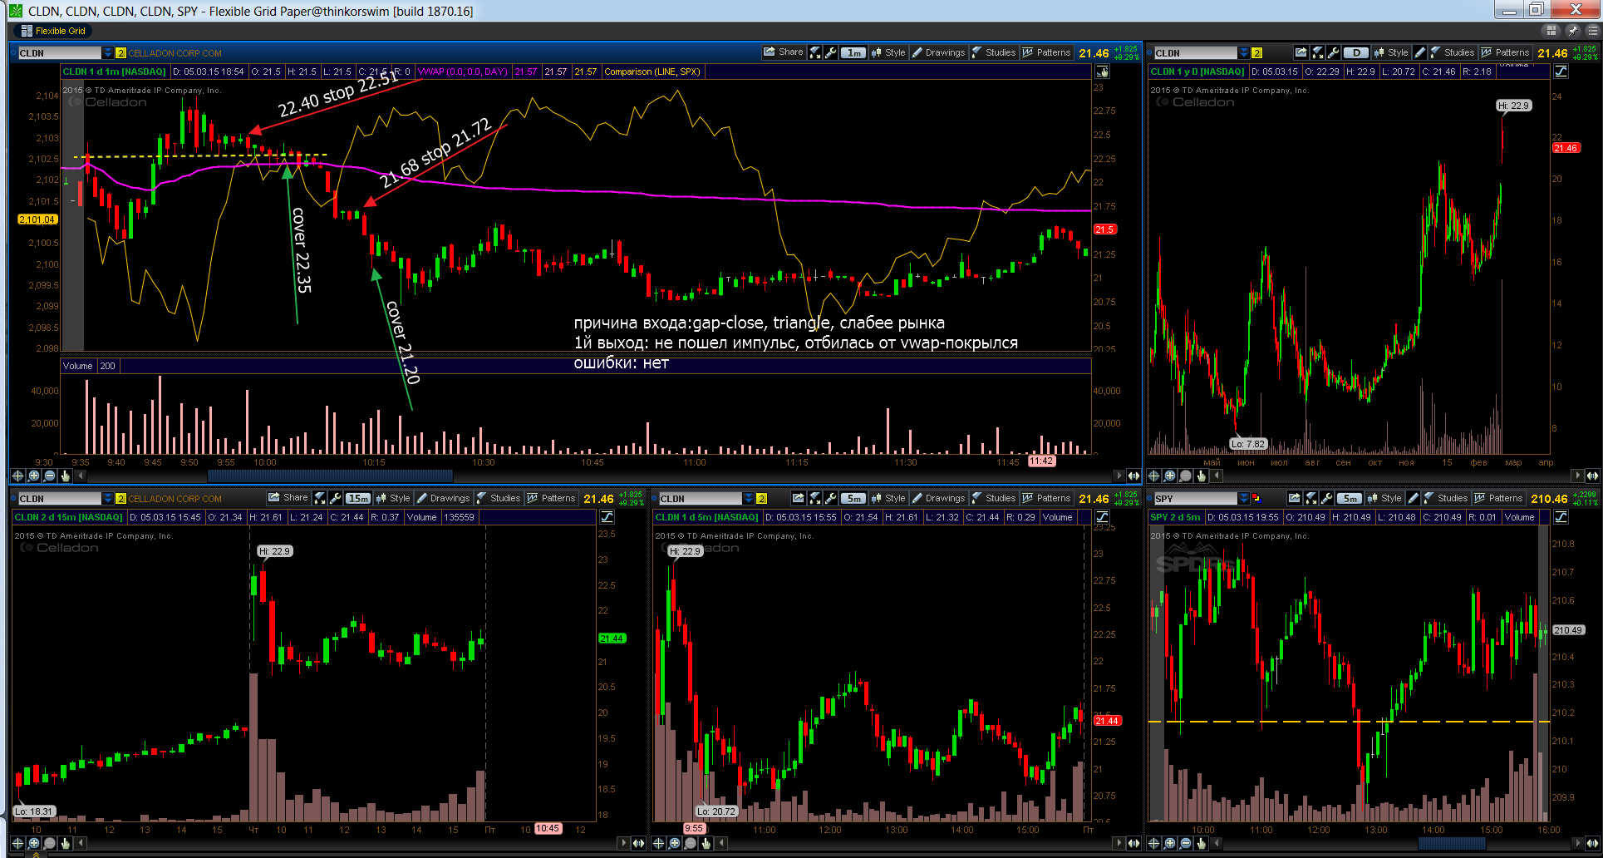Open Studies in the daily CLDN chart
1603x858 pixels.
[1452, 52]
